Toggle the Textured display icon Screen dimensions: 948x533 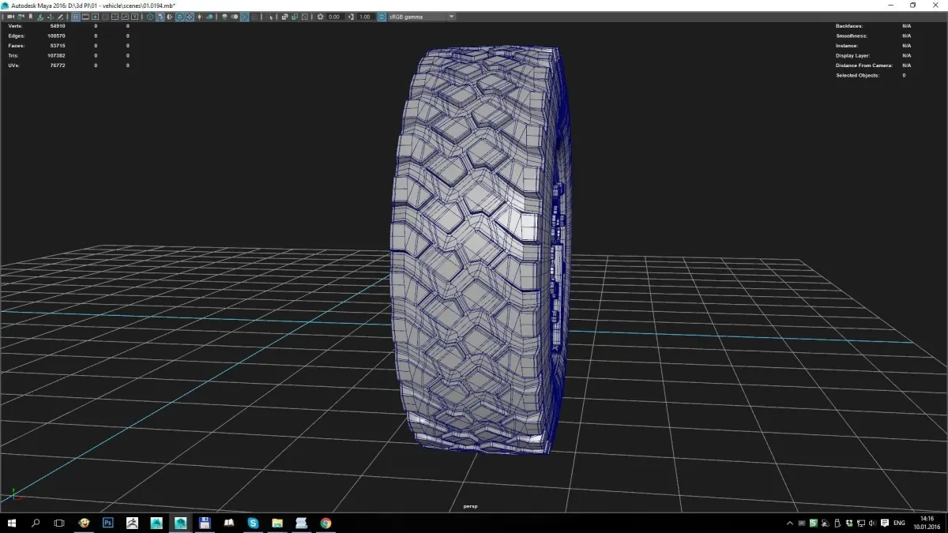click(190, 17)
